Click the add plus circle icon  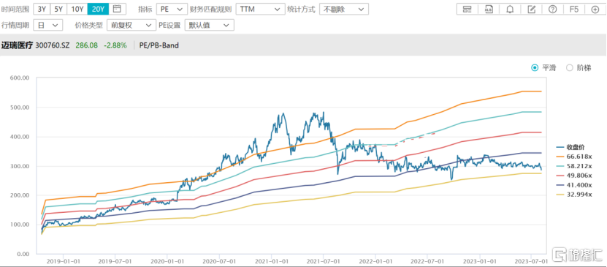point(595,9)
